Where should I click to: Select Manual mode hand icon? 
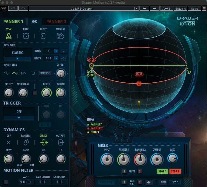(x=60, y=36)
